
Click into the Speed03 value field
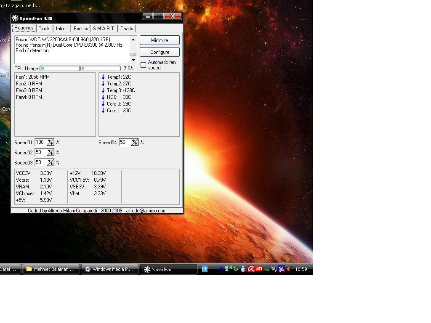pos(41,162)
